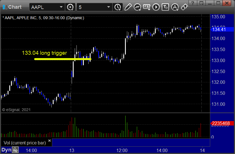Click the 2235468 volume marker
Image resolution: width=235 pixels, height=154 pixels.
[x=222, y=123]
